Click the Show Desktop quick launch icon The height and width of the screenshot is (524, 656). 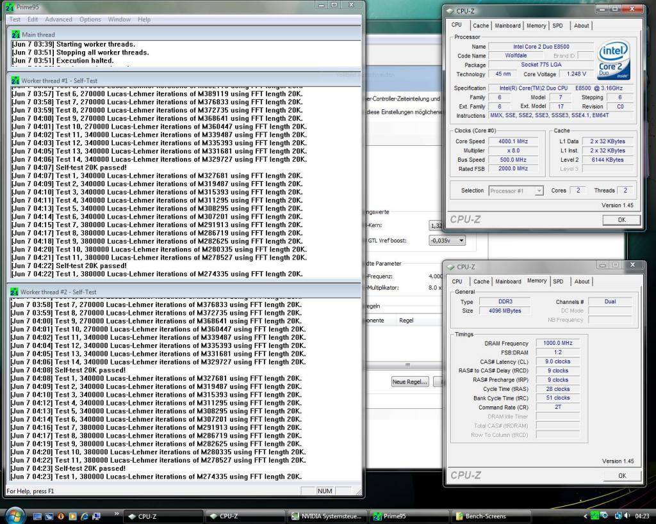37,516
